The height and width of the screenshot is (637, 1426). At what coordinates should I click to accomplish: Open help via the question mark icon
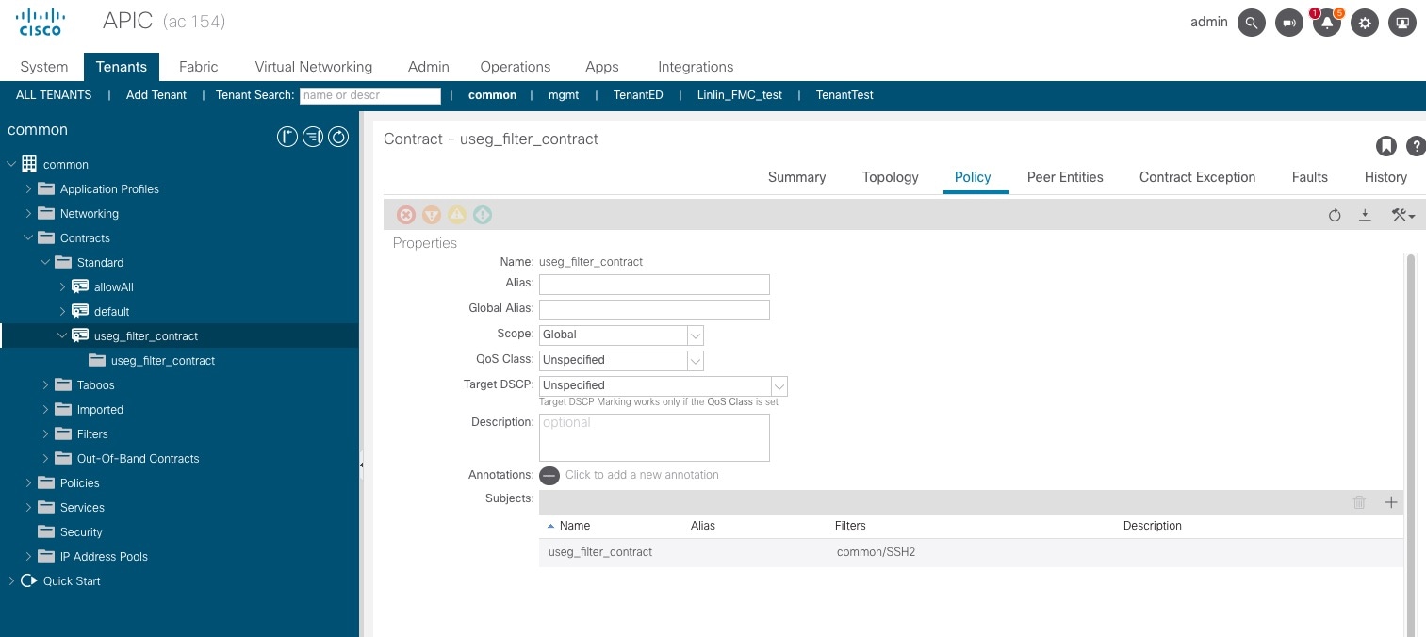click(x=1418, y=146)
